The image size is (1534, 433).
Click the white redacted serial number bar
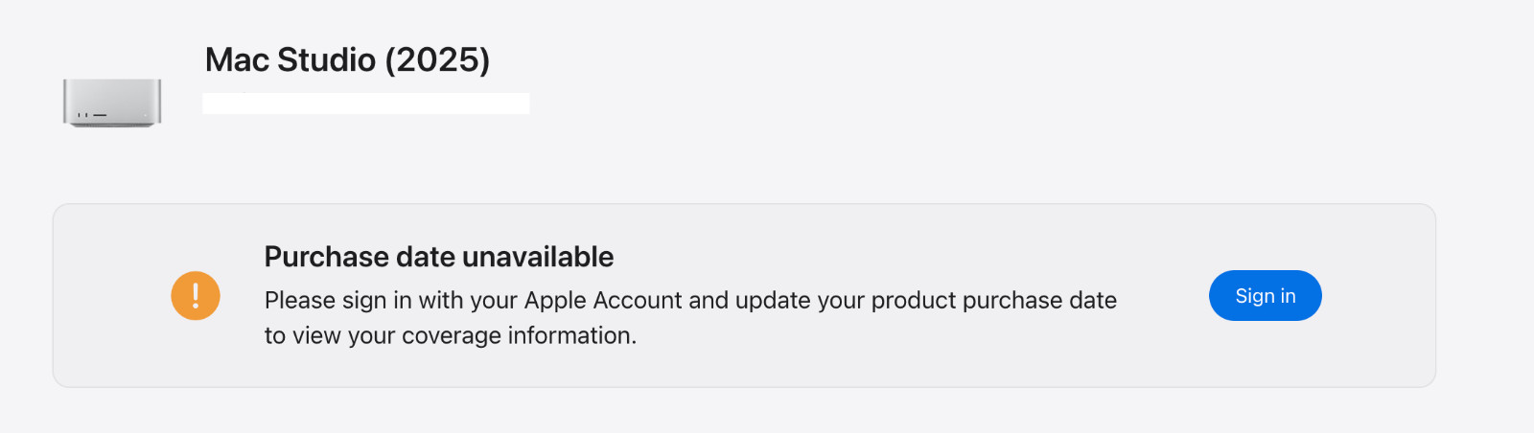[x=366, y=103]
